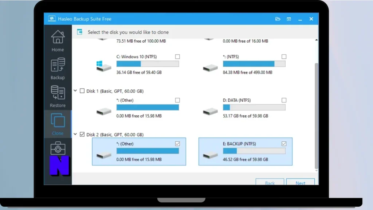The image size is (373, 210).
Task: Check the Disk 1 checkbox
Action: coord(82,91)
